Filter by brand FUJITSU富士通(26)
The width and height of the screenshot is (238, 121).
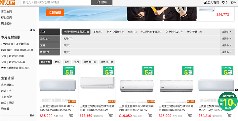click(151, 32)
